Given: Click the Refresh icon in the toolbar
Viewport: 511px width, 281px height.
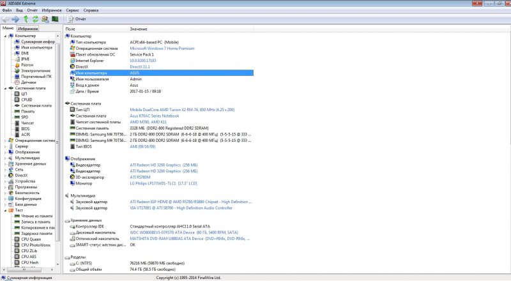Looking at the screenshot, I should click(x=35, y=19).
